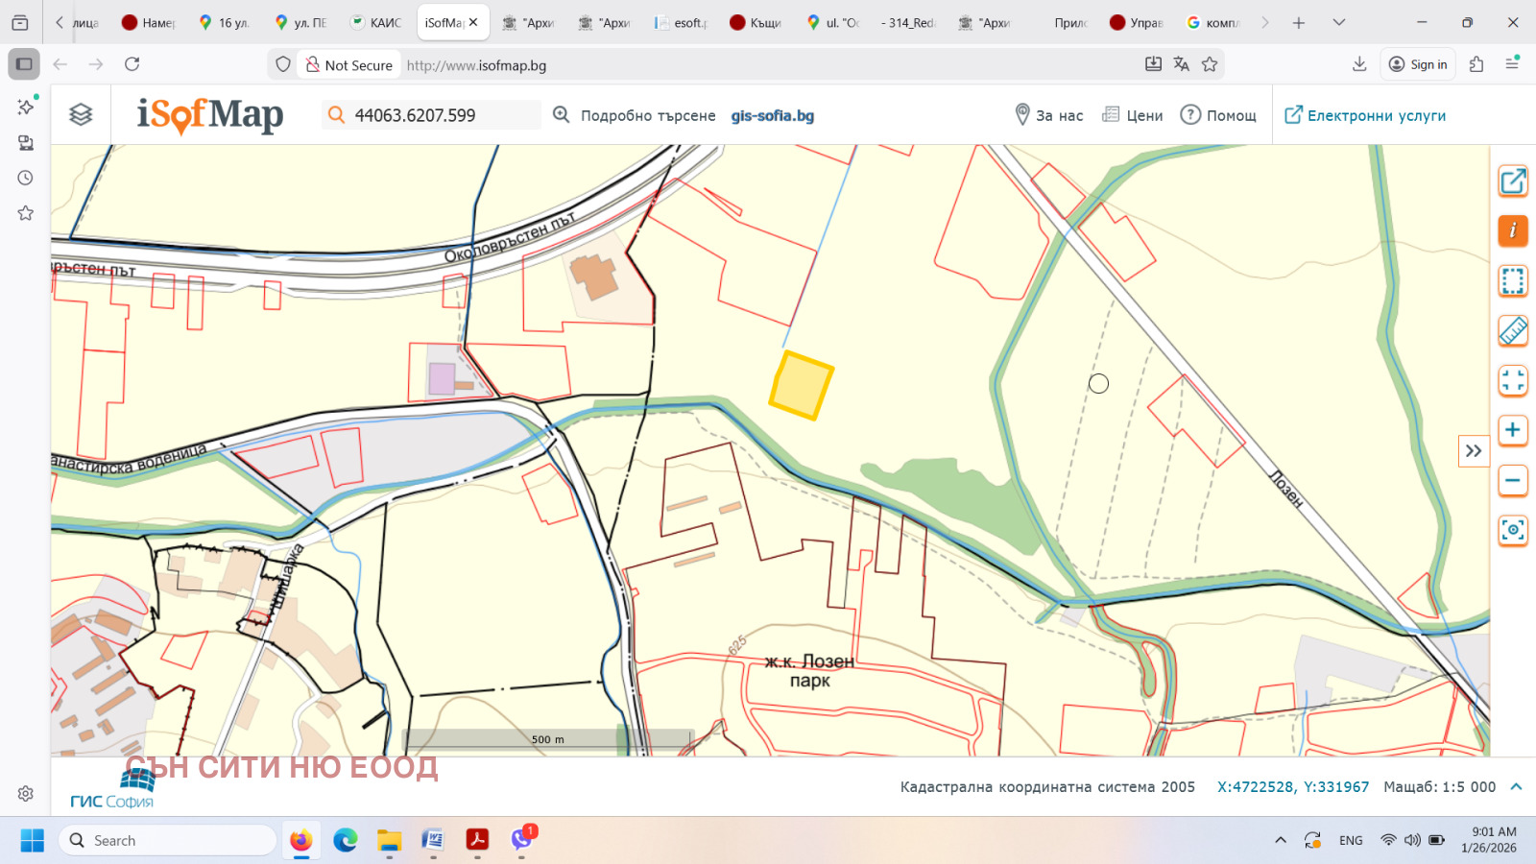
Task: Click the coordinate search input field
Action: point(430,114)
